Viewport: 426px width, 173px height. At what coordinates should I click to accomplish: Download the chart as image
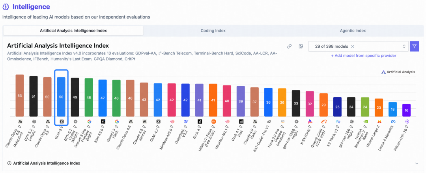tap(301, 47)
